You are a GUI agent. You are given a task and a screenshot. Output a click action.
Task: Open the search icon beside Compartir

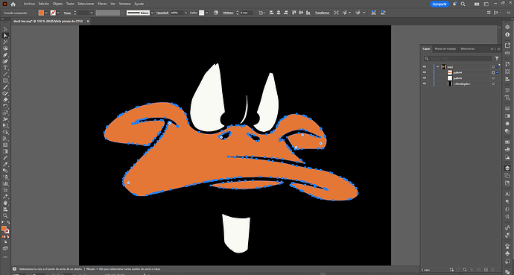(463, 4)
